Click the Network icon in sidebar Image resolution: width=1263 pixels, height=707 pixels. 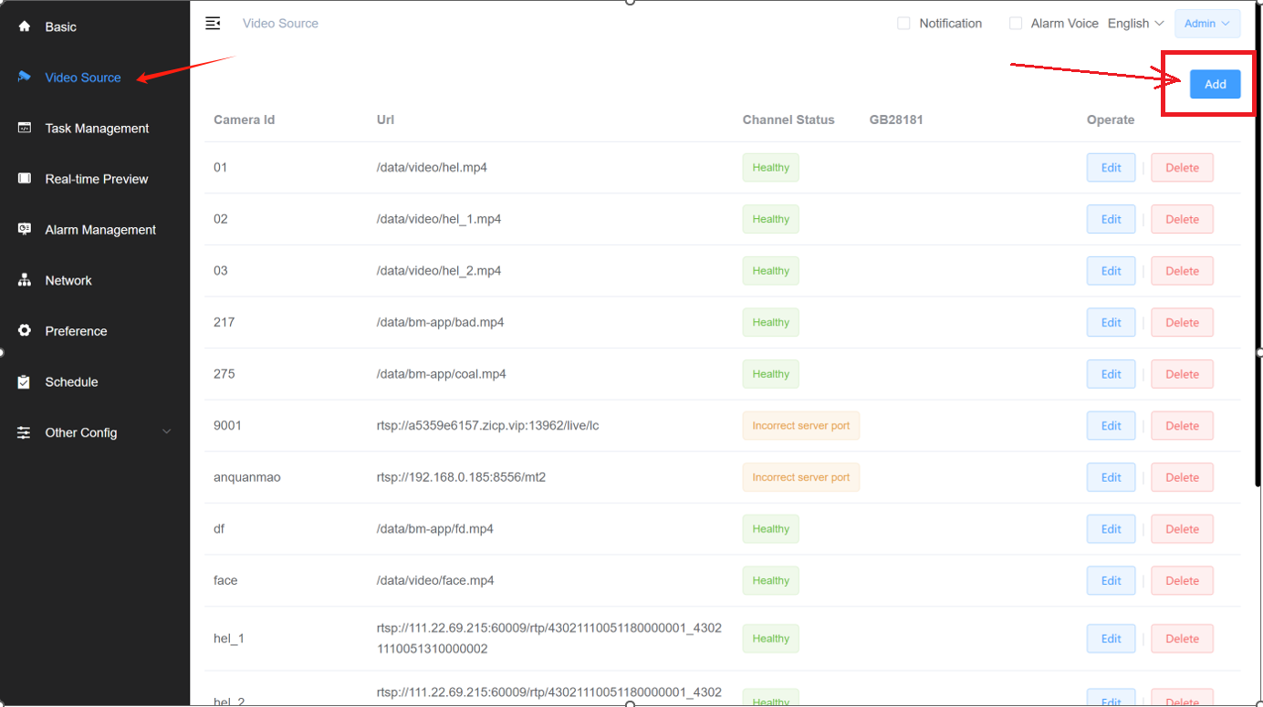tap(25, 281)
